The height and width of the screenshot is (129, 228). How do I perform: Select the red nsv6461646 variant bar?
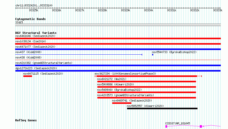118,38
